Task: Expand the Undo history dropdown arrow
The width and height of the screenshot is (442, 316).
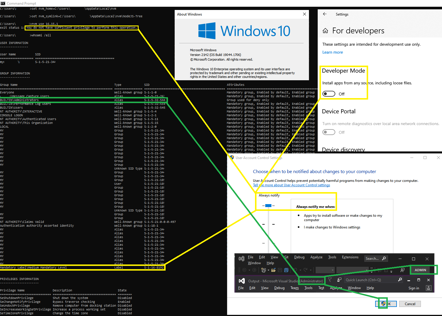Action: [300, 270]
